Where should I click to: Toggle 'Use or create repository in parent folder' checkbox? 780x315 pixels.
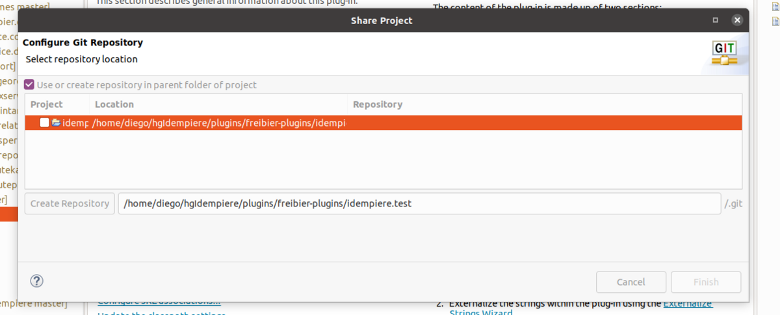[29, 85]
